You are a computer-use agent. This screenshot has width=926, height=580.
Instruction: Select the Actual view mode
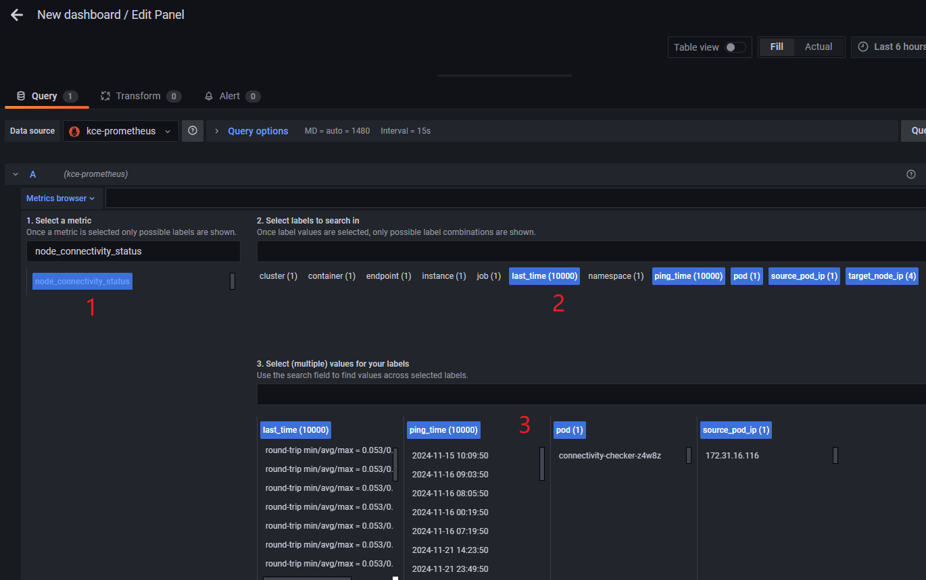[818, 47]
